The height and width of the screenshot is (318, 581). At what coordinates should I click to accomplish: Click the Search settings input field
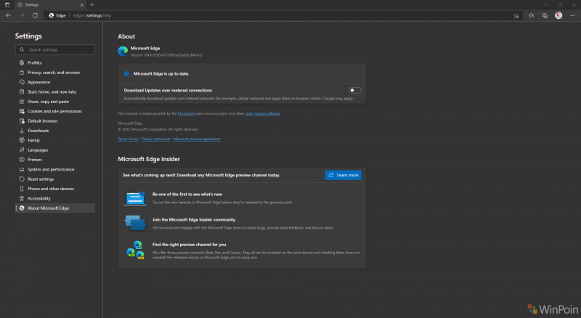(55, 49)
